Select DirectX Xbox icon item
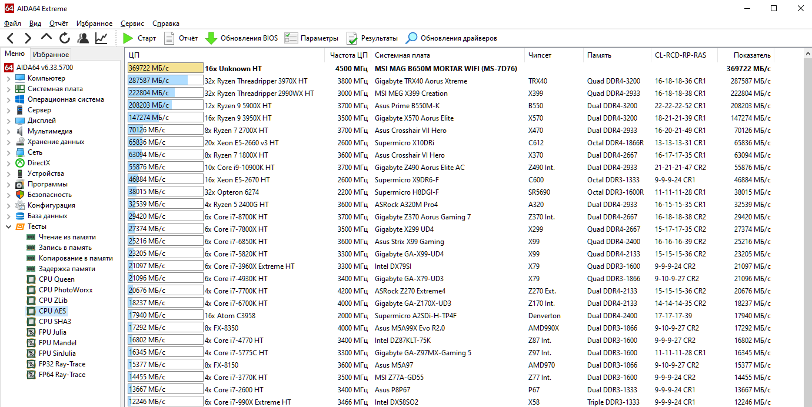The image size is (812, 407). tap(21, 163)
